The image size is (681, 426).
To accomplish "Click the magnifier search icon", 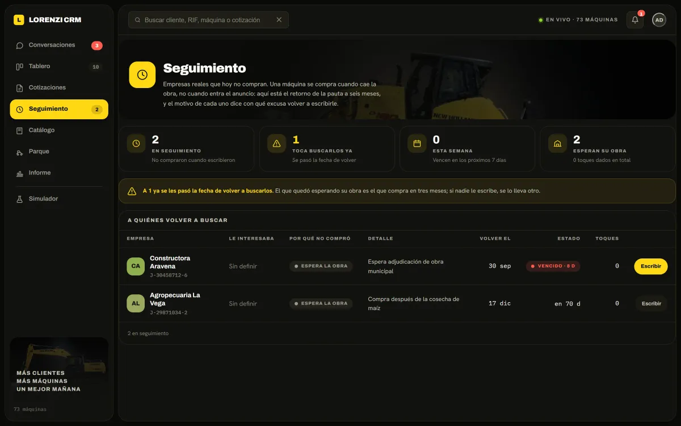I will 137,20.
